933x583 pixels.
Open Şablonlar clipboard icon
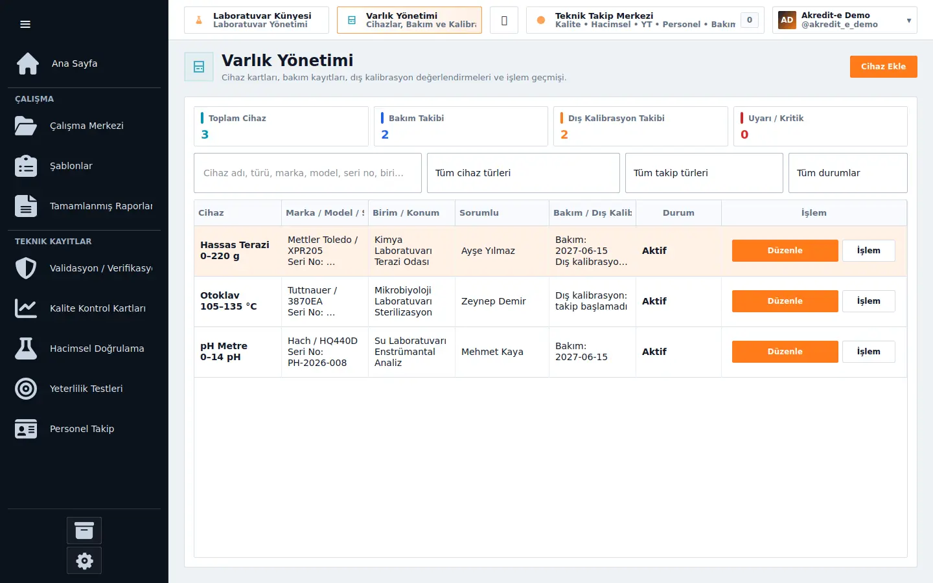tap(26, 166)
